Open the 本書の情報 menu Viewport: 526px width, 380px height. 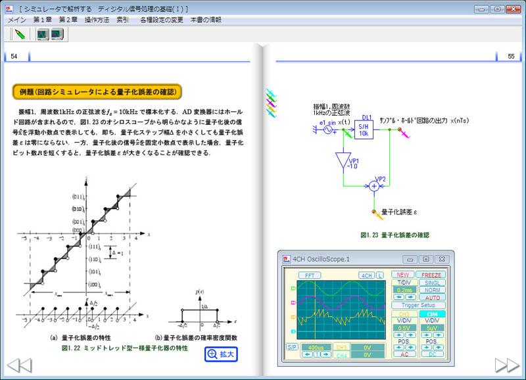tap(206, 20)
